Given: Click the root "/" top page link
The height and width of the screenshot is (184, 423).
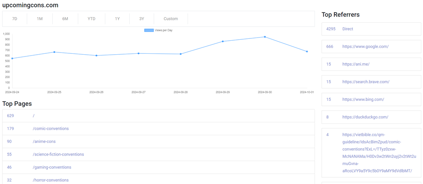Looking at the screenshot, I should click(33, 116).
